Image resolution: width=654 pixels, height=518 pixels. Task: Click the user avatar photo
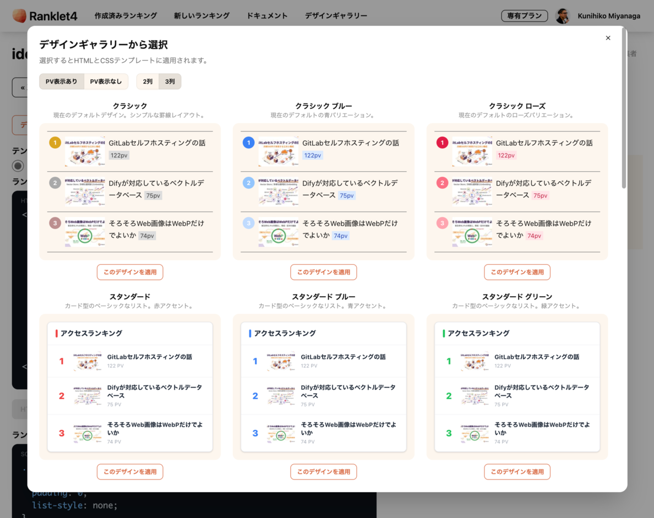tap(563, 16)
